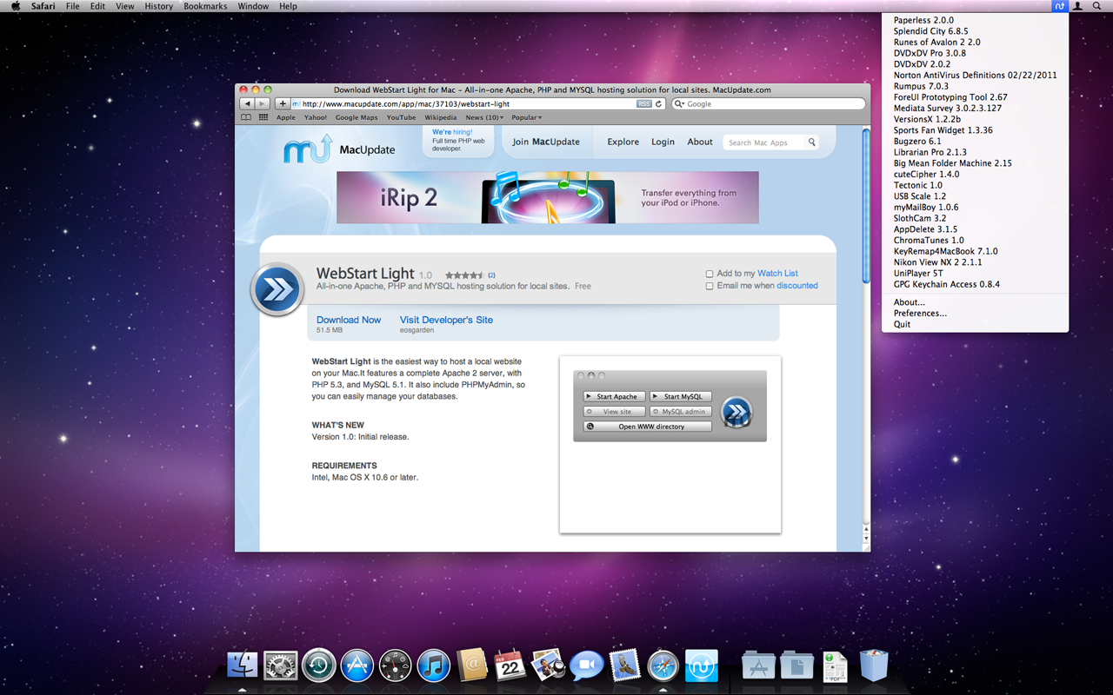The width and height of the screenshot is (1113, 695).
Task: Open Top Sites via the grid icon
Action: tap(263, 116)
